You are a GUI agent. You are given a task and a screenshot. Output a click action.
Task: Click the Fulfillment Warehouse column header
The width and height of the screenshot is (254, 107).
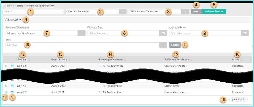(177, 60)
